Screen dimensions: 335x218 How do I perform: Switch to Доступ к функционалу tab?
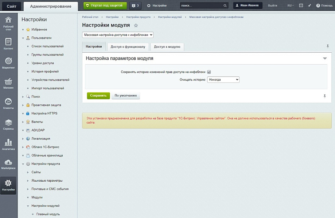[128, 47]
